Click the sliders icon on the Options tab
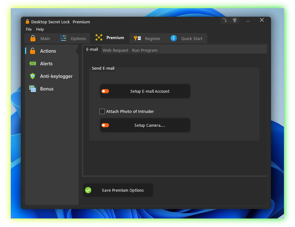Screen dimensions: 295x227 point(63,38)
